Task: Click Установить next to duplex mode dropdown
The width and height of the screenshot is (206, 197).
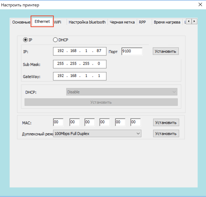Action: (166, 134)
